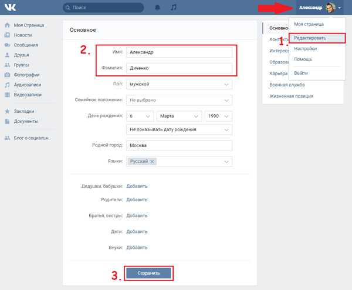
Task: Click the Группы people icon
Action: pos(7,65)
